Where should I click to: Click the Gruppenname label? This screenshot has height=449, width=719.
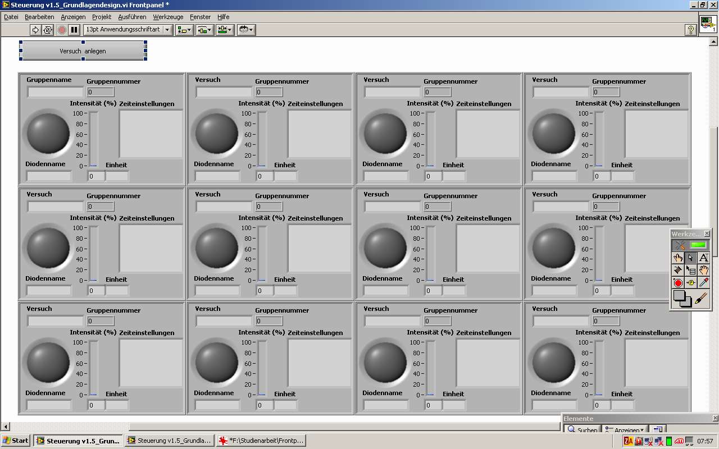[x=49, y=80]
